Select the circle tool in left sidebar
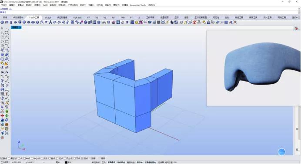 click(x=2, y=37)
